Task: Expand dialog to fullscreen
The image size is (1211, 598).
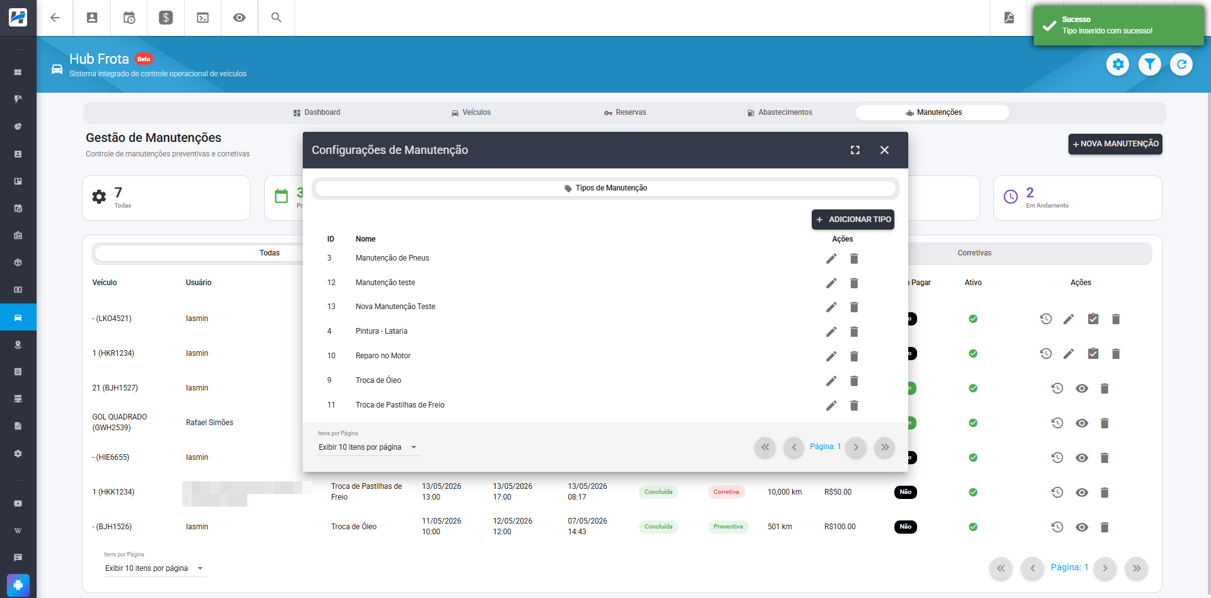Action: click(x=855, y=150)
